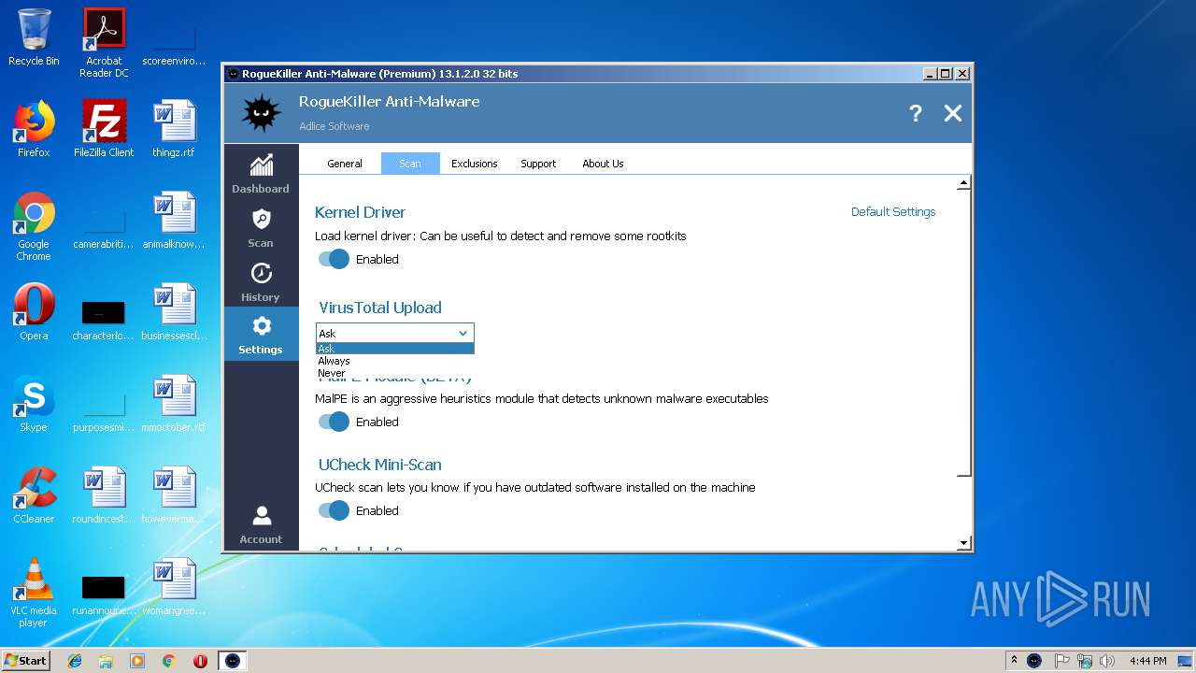Click the volume speaker tray icon

1107,661
